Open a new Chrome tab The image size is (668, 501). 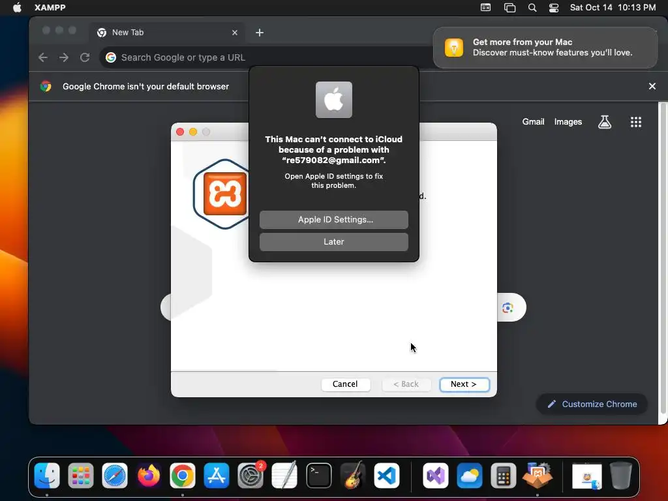(260, 33)
